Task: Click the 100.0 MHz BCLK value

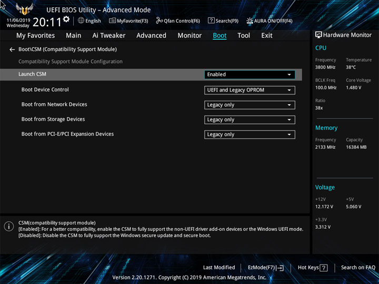Action: (x=326, y=88)
